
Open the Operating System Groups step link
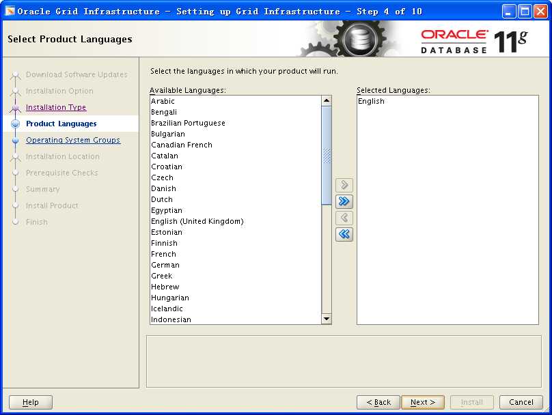[x=73, y=140]
